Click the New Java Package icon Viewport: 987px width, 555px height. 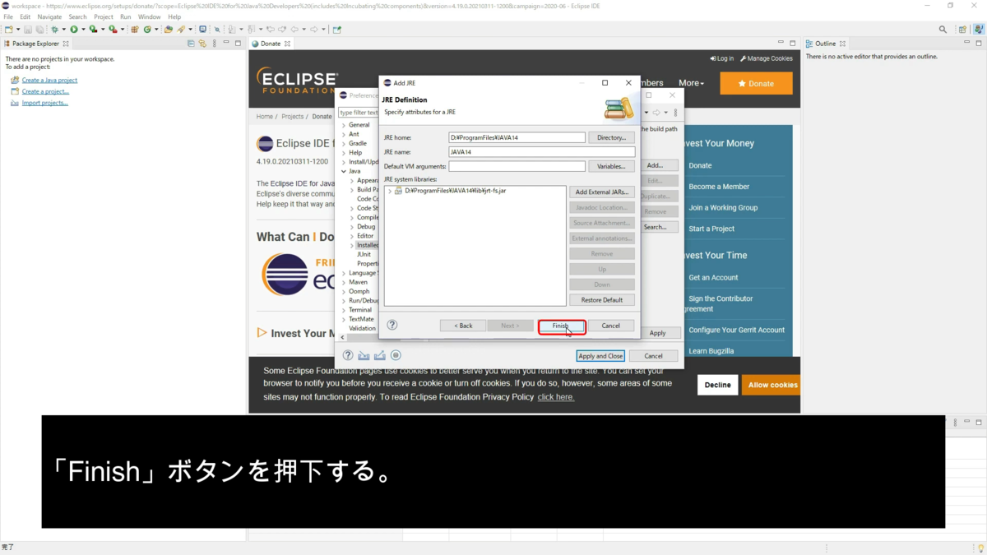(x=135, y=30)
